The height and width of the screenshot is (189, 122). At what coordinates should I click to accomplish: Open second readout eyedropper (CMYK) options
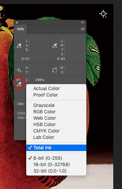point(55,45)
